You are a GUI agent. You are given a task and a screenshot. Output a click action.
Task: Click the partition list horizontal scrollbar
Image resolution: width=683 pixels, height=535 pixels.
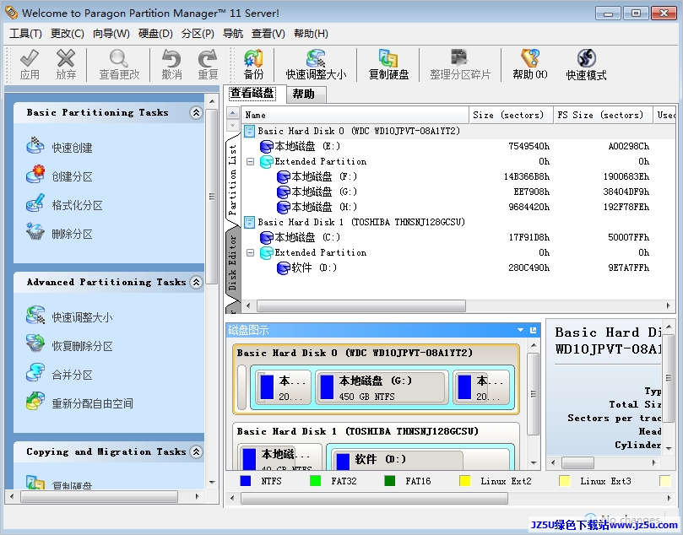click(x=361, y=306)
